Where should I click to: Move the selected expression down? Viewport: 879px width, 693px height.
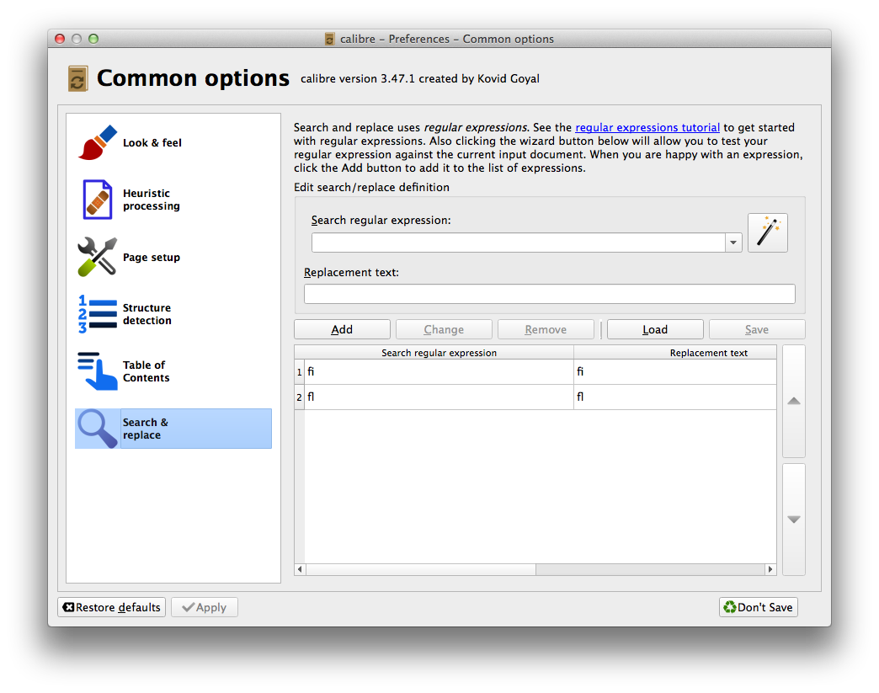[x=793, y=520]
